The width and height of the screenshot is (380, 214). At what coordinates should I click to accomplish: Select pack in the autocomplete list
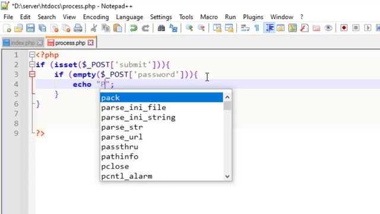[x=161, y=97]
